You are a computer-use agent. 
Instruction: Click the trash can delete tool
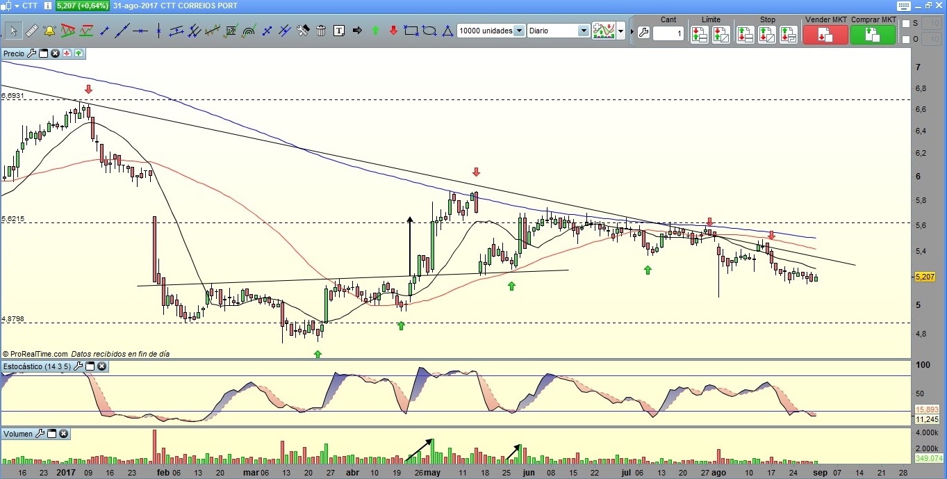point(321,31)
